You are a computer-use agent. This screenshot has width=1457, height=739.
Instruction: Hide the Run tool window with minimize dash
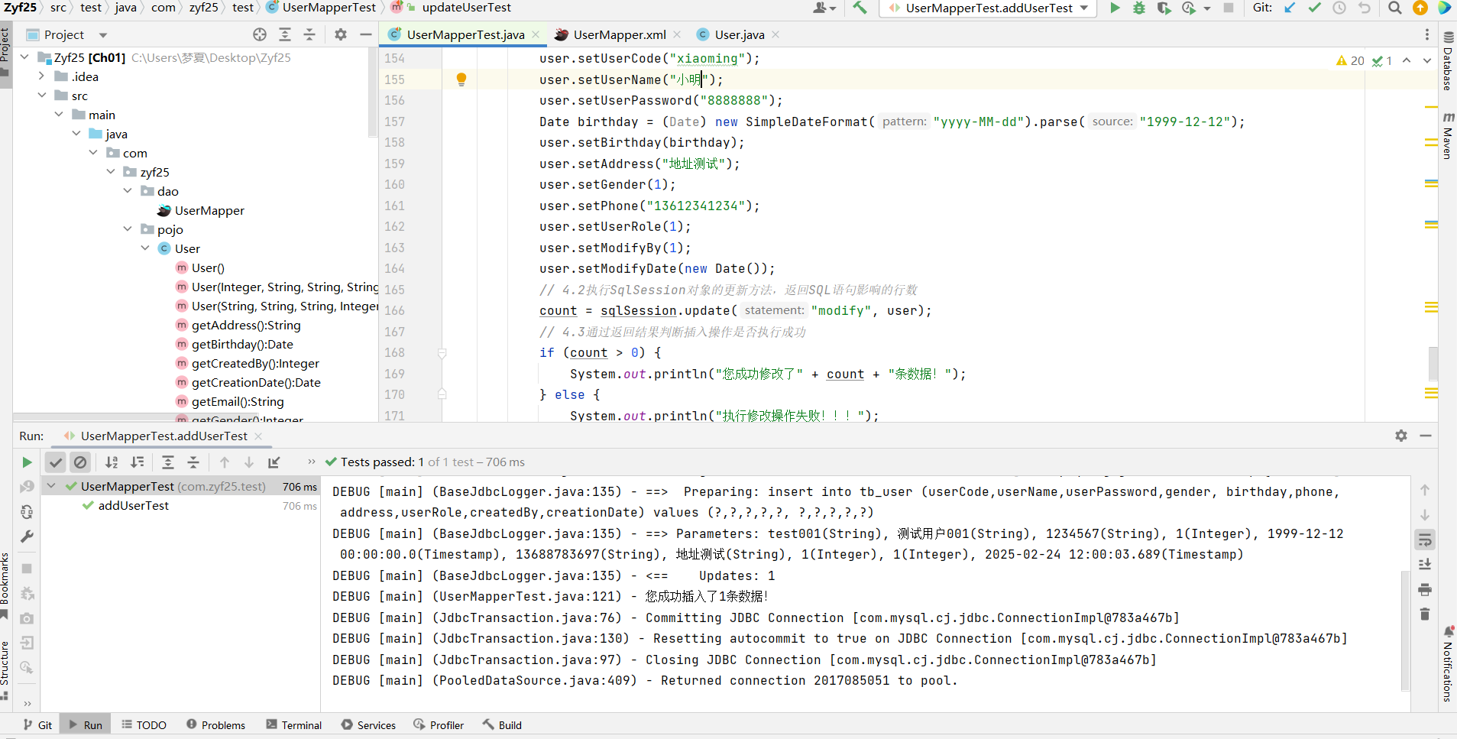pos(1426,436)
